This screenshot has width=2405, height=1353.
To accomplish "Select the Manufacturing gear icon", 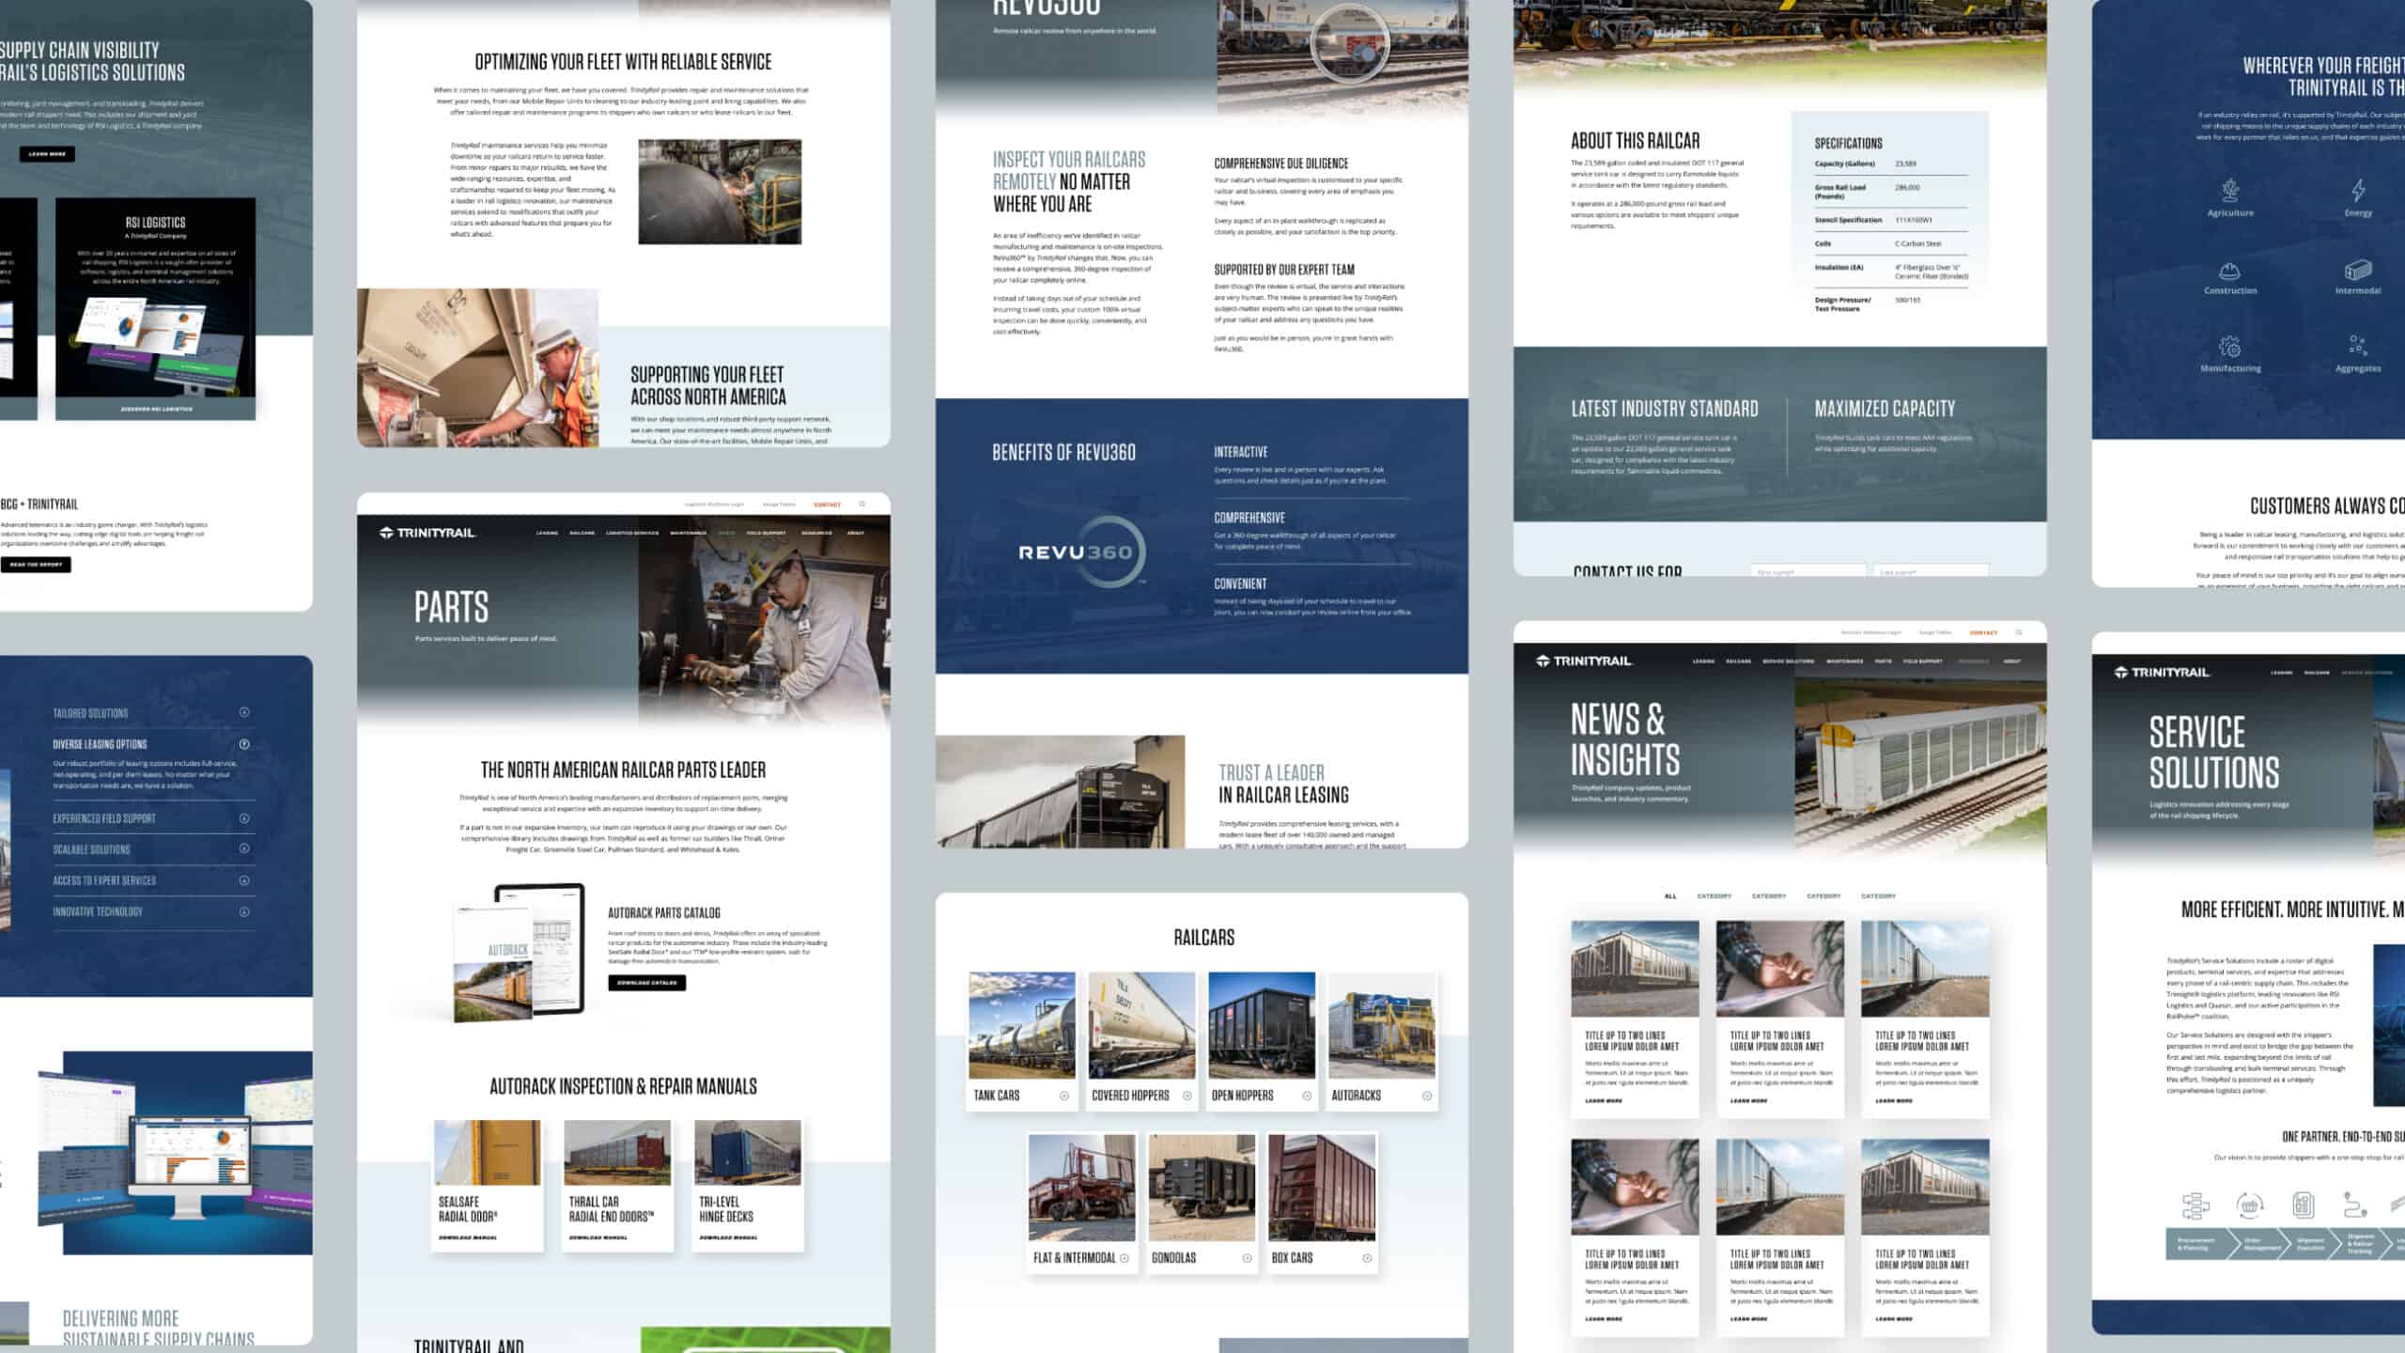I will [2230, 348].
